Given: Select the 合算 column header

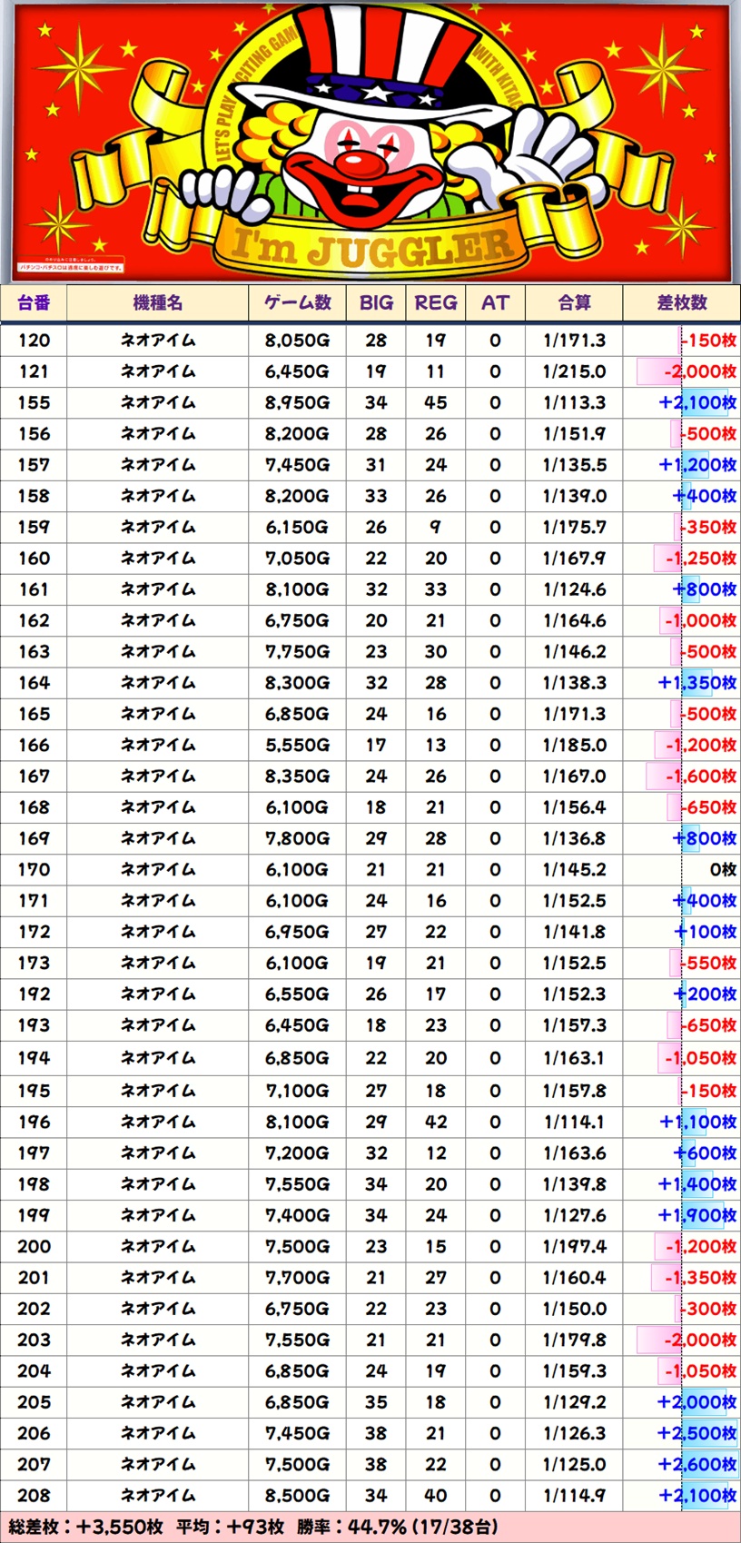Looking at the screenshot, I should point(574,303).
